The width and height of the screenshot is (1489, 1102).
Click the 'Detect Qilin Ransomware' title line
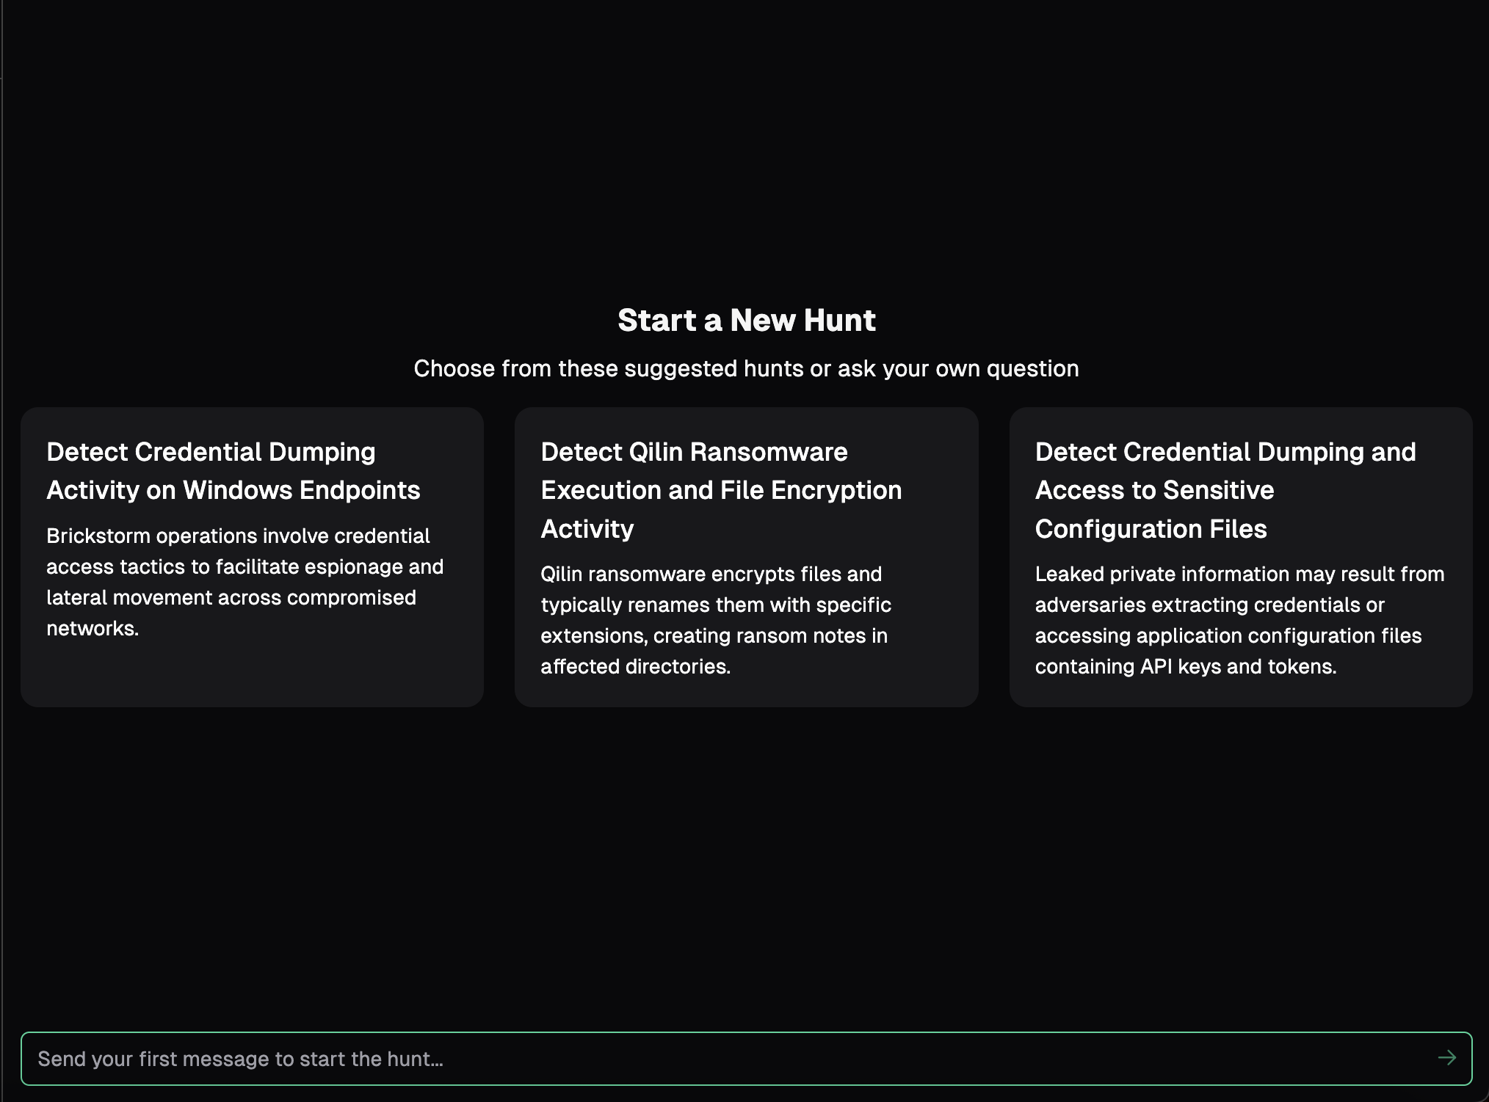pos(694,452)
